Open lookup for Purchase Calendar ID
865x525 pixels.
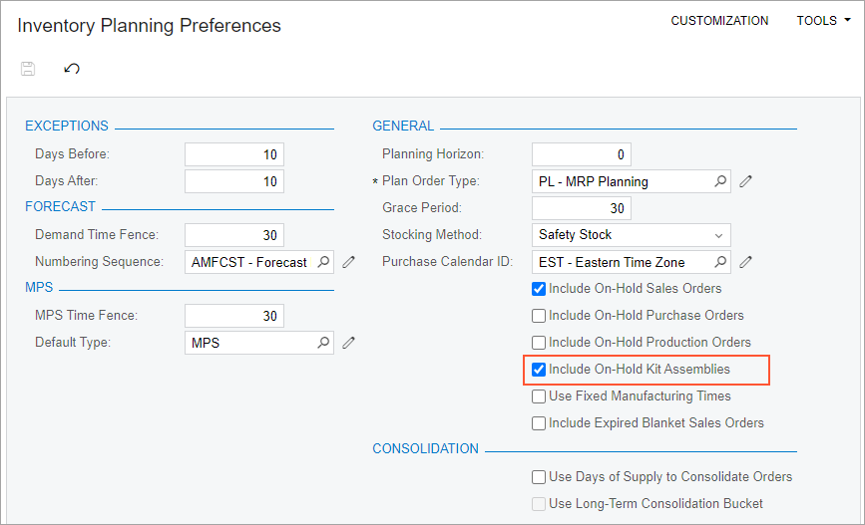[x=720, y=262]
